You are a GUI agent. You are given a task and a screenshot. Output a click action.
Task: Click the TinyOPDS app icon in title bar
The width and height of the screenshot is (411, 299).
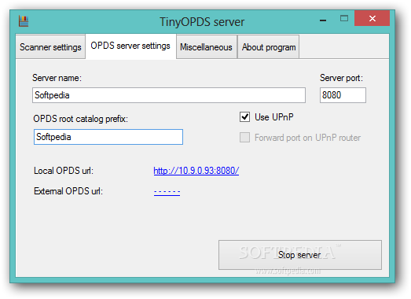pos(24,21)
